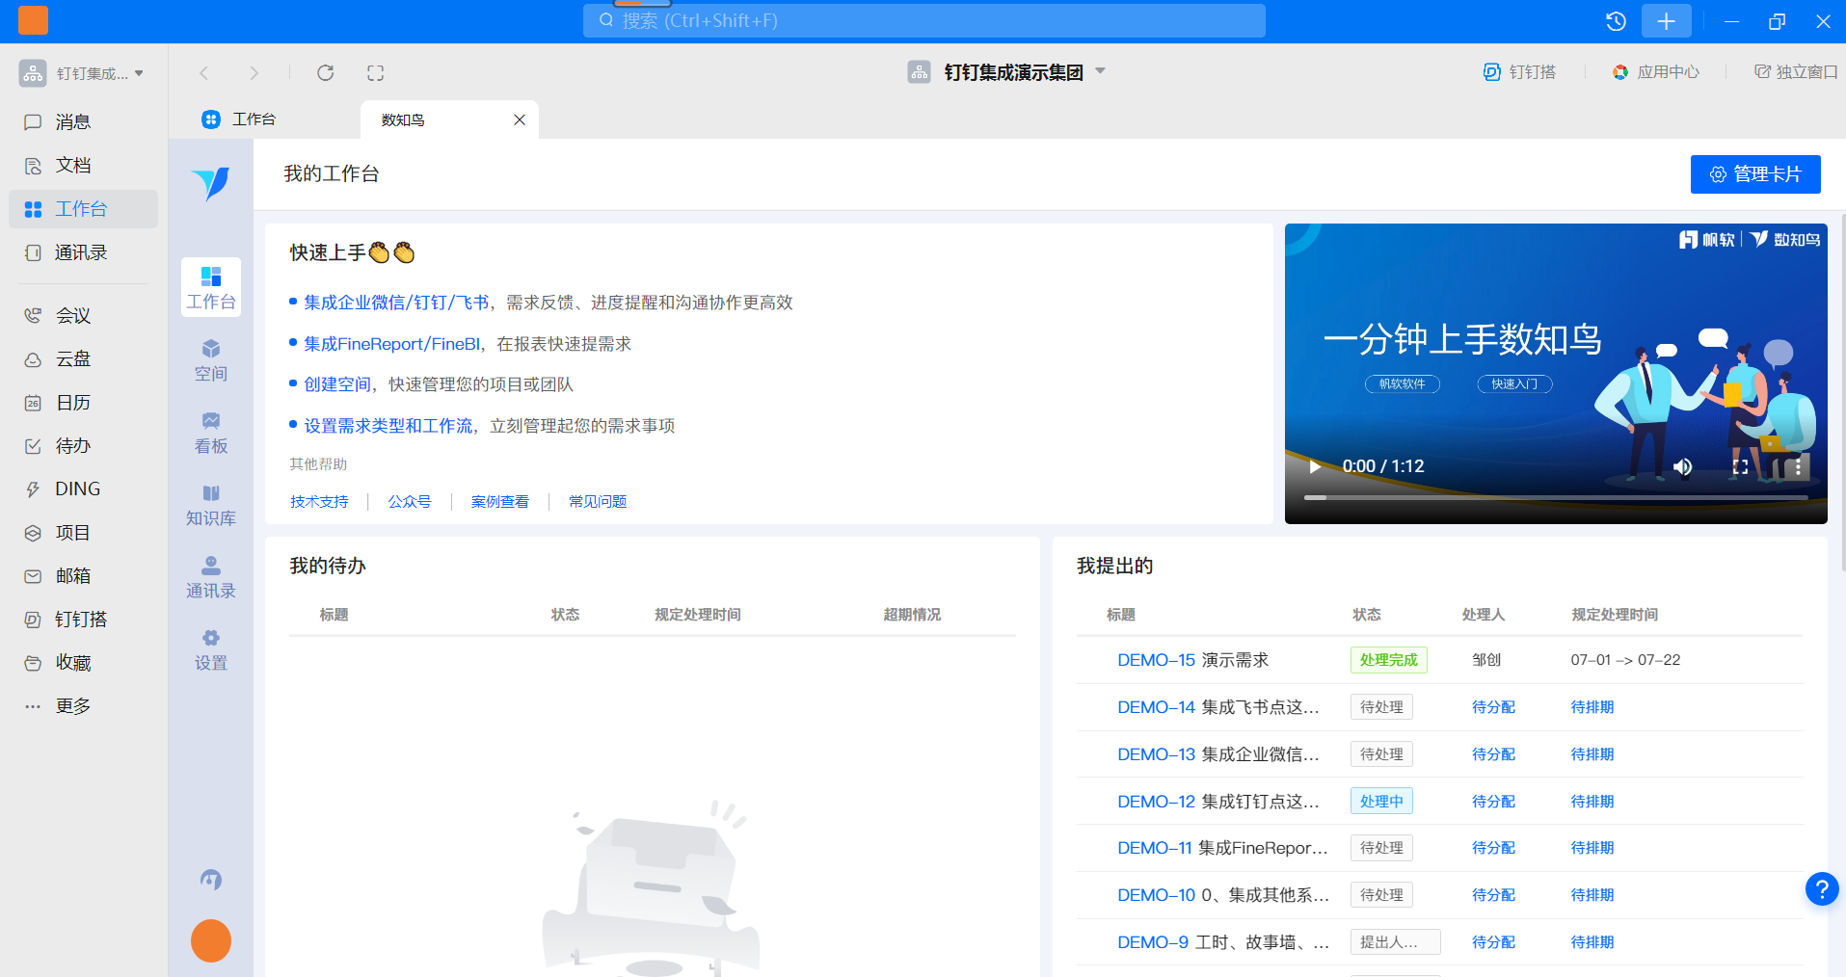This screenshot has width=1846, height=977.
Task: Open link 设置需求类型和工作流
Action: point(388,426)
